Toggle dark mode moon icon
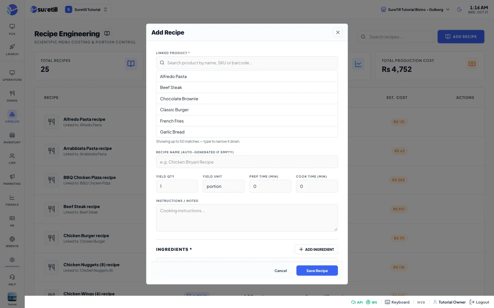 click(x=459, y=10)
